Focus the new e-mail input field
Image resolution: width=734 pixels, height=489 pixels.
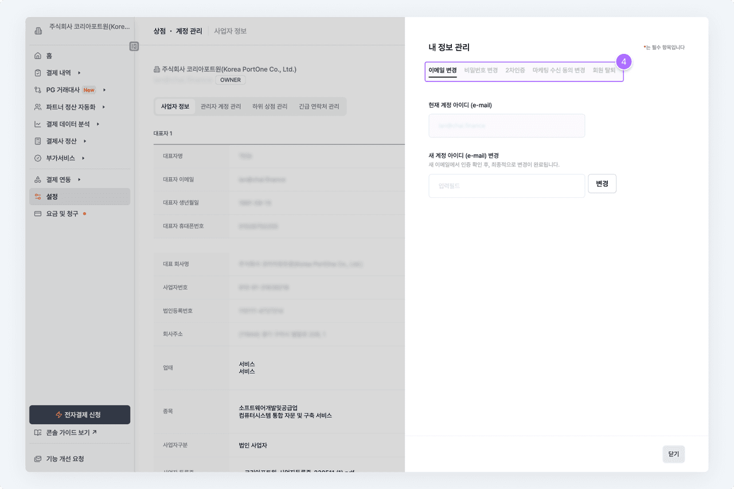(x=506, y=186)
